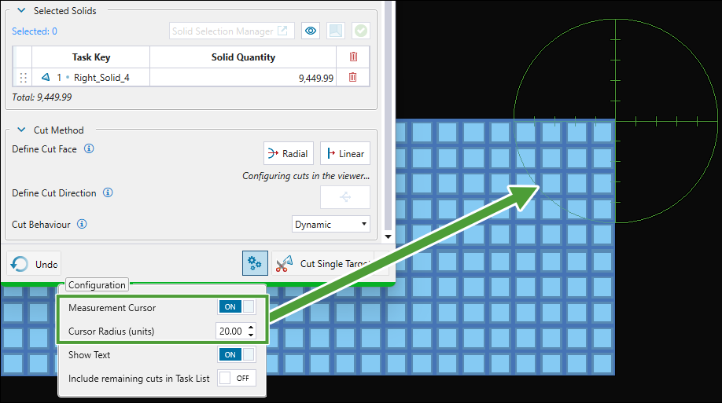Click the Cursor Radius value field

(231, 331)
